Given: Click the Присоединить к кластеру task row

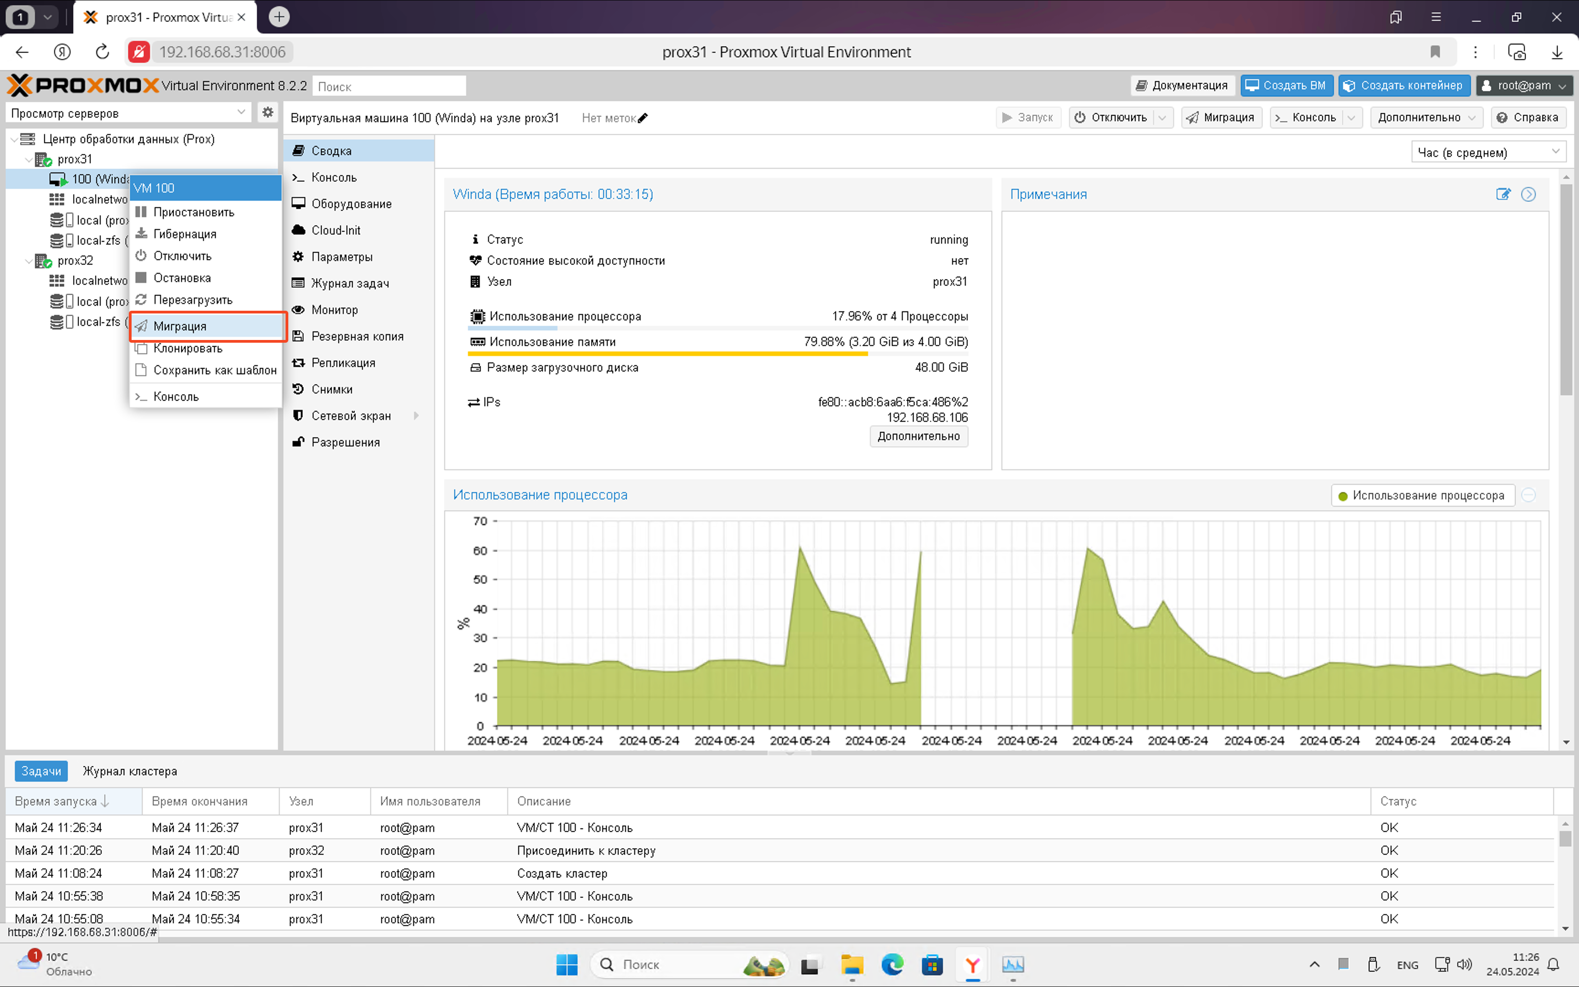Looking at the screenshot, I should (780, 850).
